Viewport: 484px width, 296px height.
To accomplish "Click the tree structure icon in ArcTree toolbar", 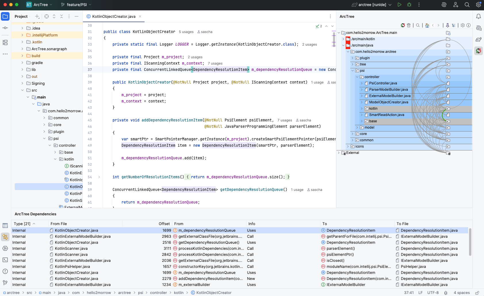I will [x=454, y=25].
